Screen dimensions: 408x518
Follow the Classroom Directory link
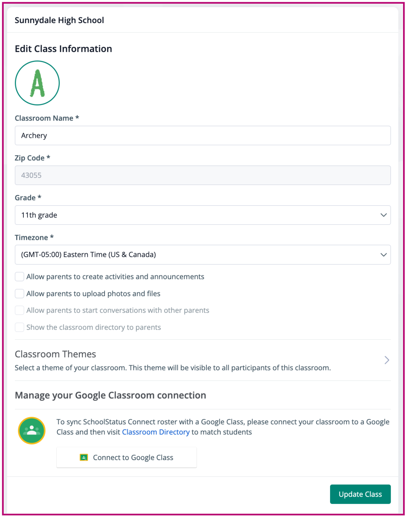click(x=156, y=432)
